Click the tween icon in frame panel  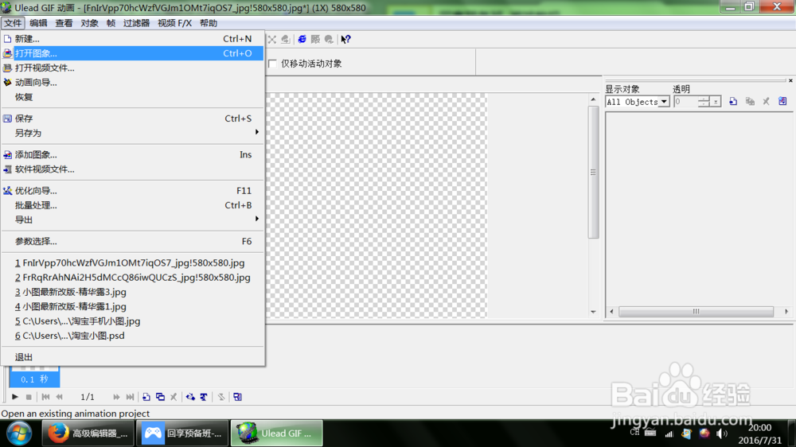[190, 397]
